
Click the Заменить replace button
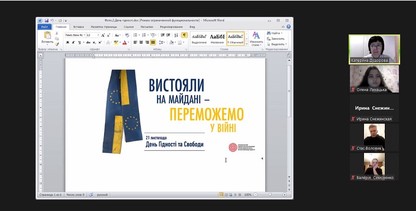tap(276, 38)
